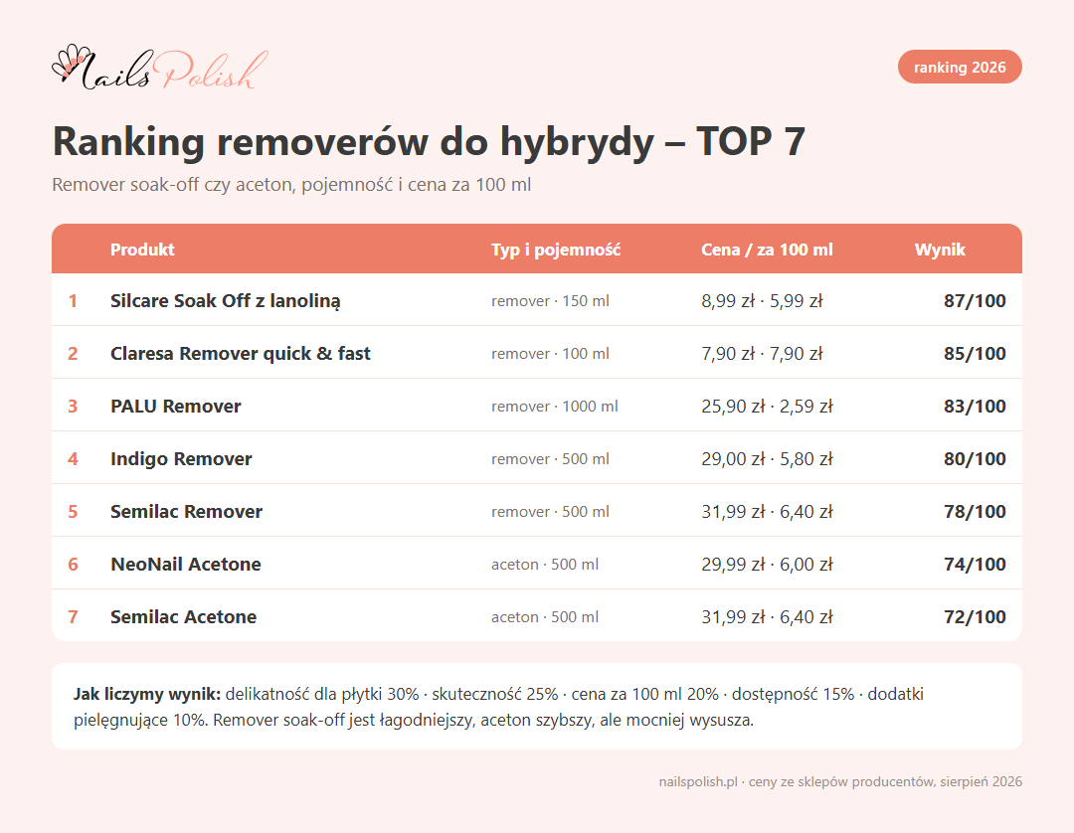1074x833 pixels.
Task: Select Claresa Remover quick & fast
Action: (x=241, y=353)
